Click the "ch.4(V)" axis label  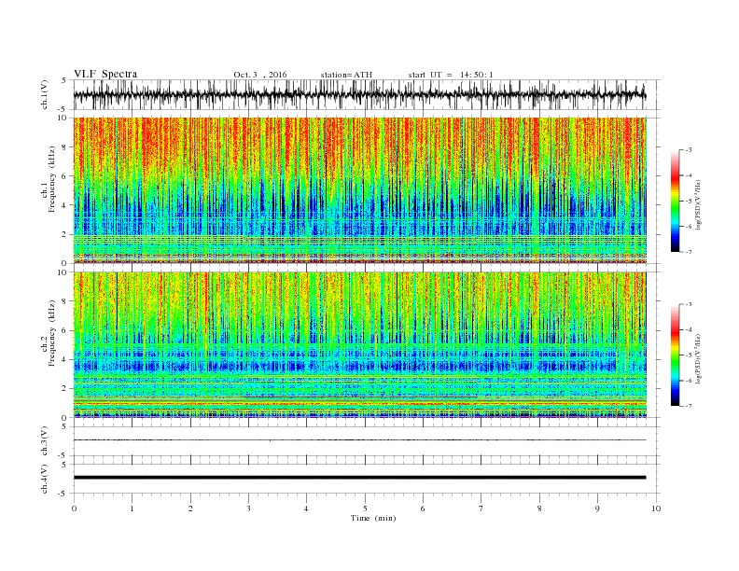45,479
